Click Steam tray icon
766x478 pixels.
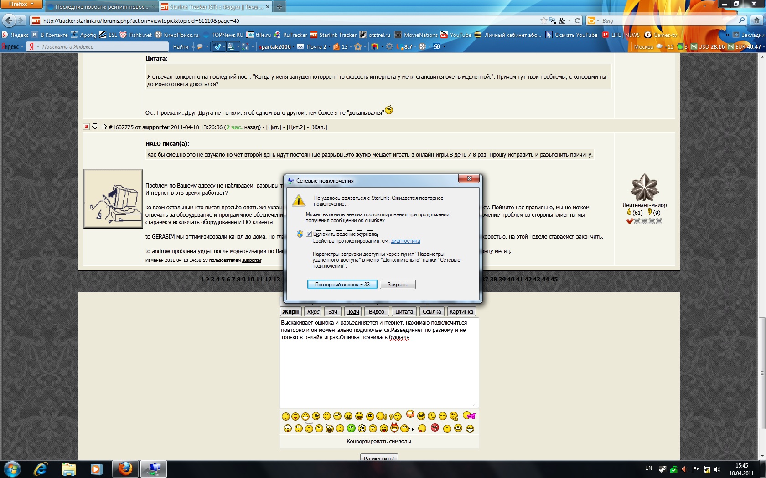click(662, 469)
